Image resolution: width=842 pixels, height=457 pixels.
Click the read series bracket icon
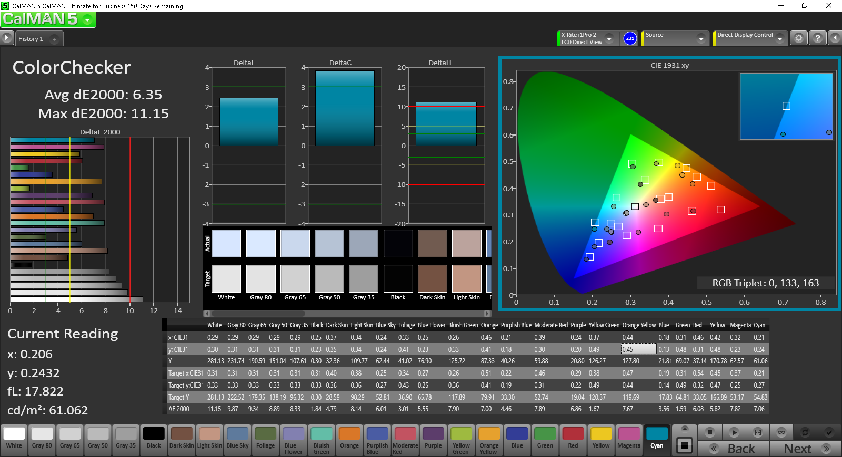(758, 432)
